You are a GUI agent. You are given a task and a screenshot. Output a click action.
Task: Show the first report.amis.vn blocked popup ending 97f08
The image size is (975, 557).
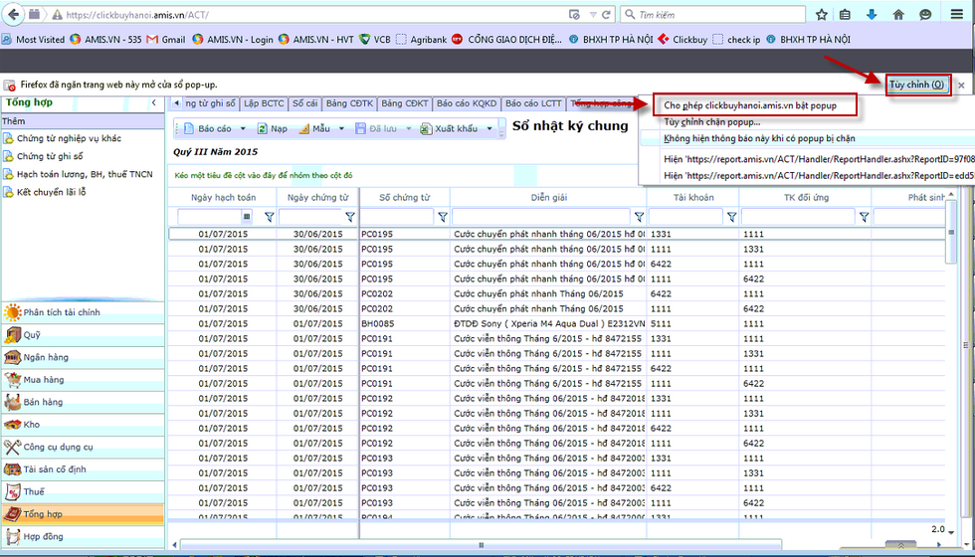coord(819,159)
